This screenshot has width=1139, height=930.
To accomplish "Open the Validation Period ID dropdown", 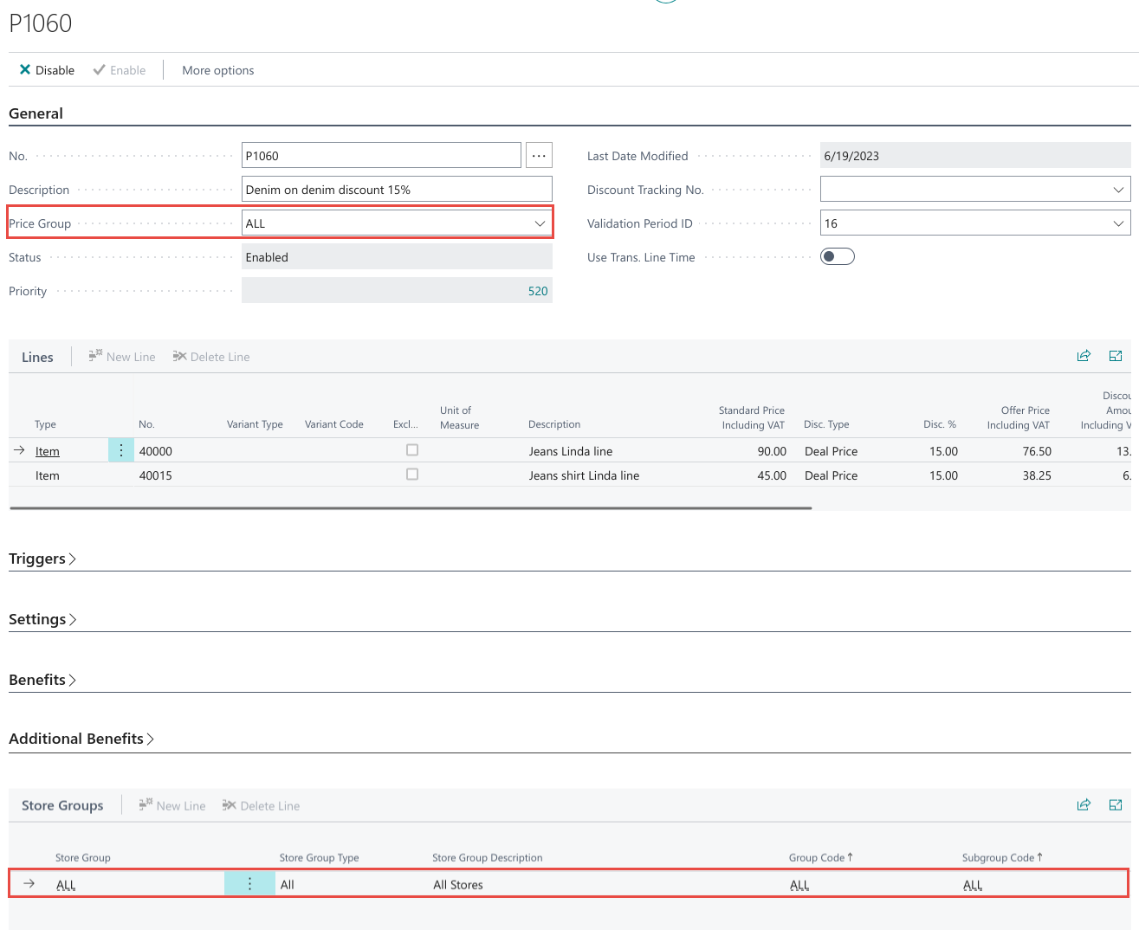I will [1118, 223].
